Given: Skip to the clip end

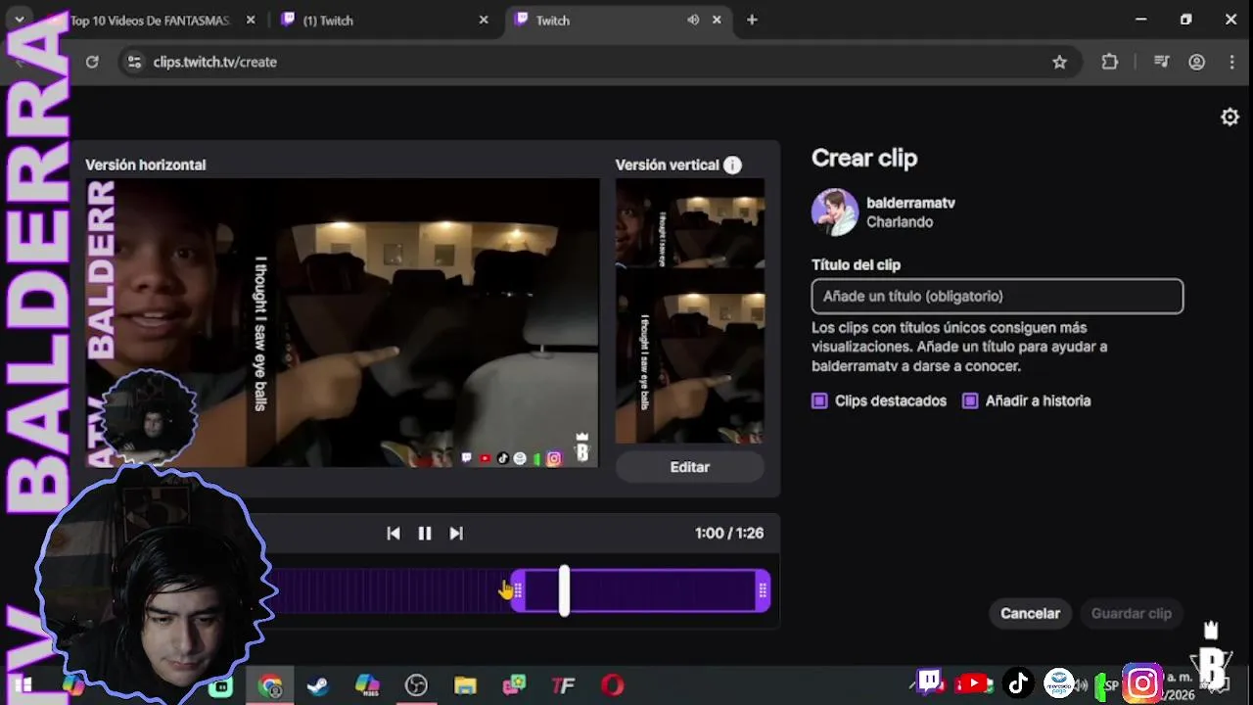Looking at the screenshot, I should [x=456, y=533].
